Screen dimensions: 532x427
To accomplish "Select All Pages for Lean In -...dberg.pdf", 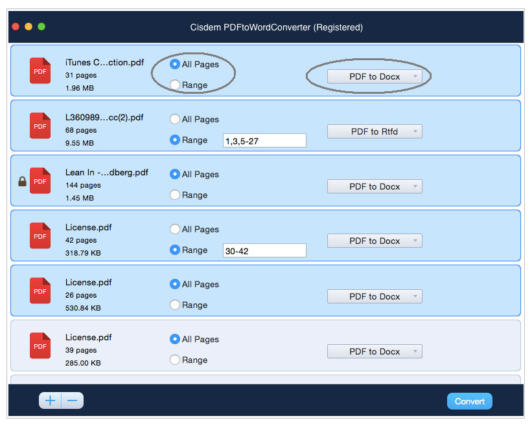I will [x=175, y=174].
